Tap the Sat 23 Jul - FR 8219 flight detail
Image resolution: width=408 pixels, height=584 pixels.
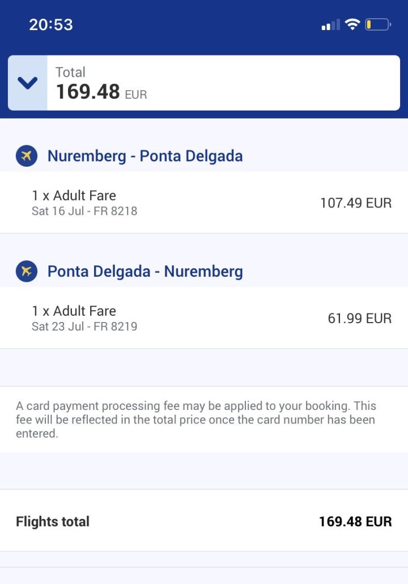pyautogui.click(x=84, y=327)
